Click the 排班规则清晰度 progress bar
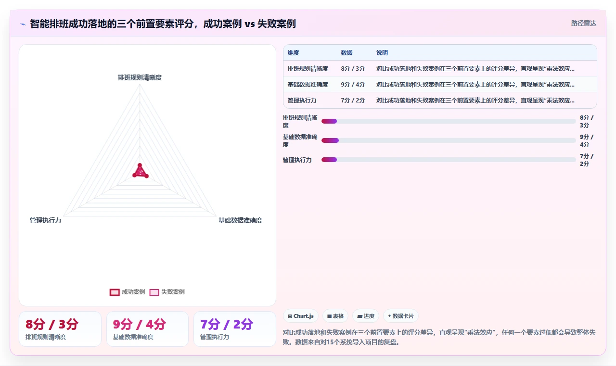616x366 pixels. point(449,121)
